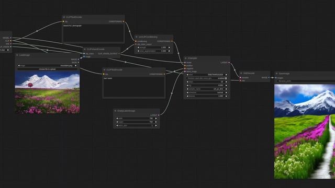Click the conditioning input socket of unCLIPConditioning
The width and height of the screenshot is (335, 188).
click(136, 41)
